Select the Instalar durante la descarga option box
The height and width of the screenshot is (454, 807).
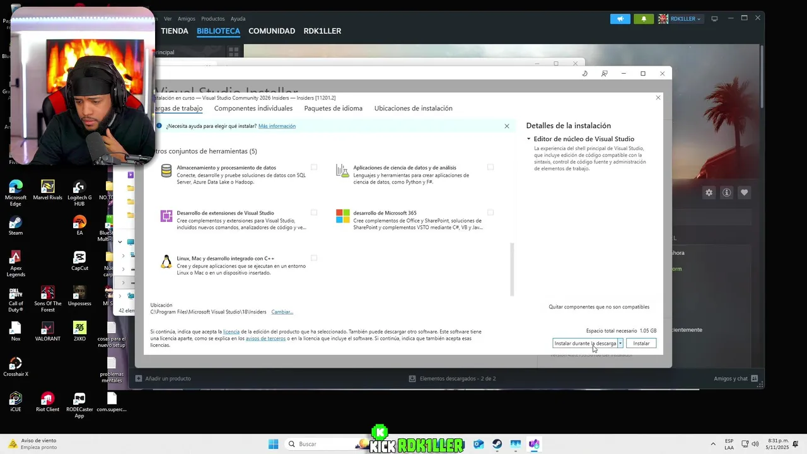[585, 343]
